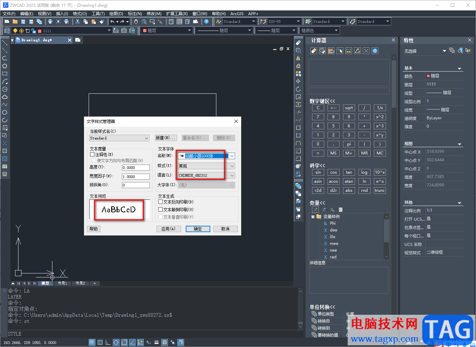Open the color 随层 swatch dropdown
This screenshot has height=347, width=476.
tap(166, 31)
